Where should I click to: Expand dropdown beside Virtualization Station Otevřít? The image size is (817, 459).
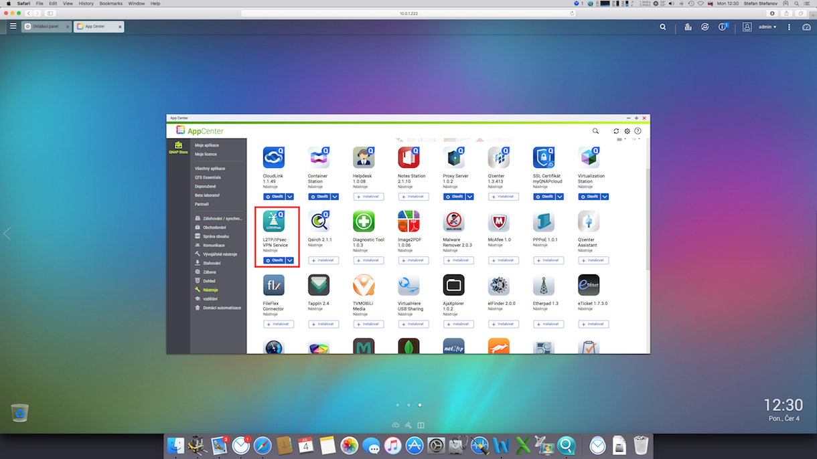[x=605, y=197]
